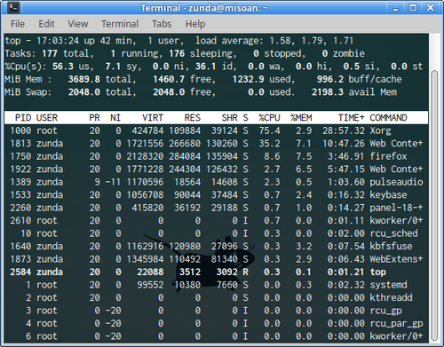The width and height of the screenshot is (444, 347).
Task: Click the load average 1.58 value
Action: 280,41
